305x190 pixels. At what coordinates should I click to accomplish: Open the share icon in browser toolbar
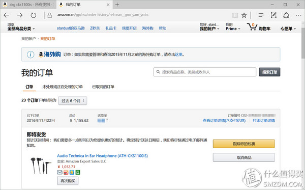coord(286,15)
